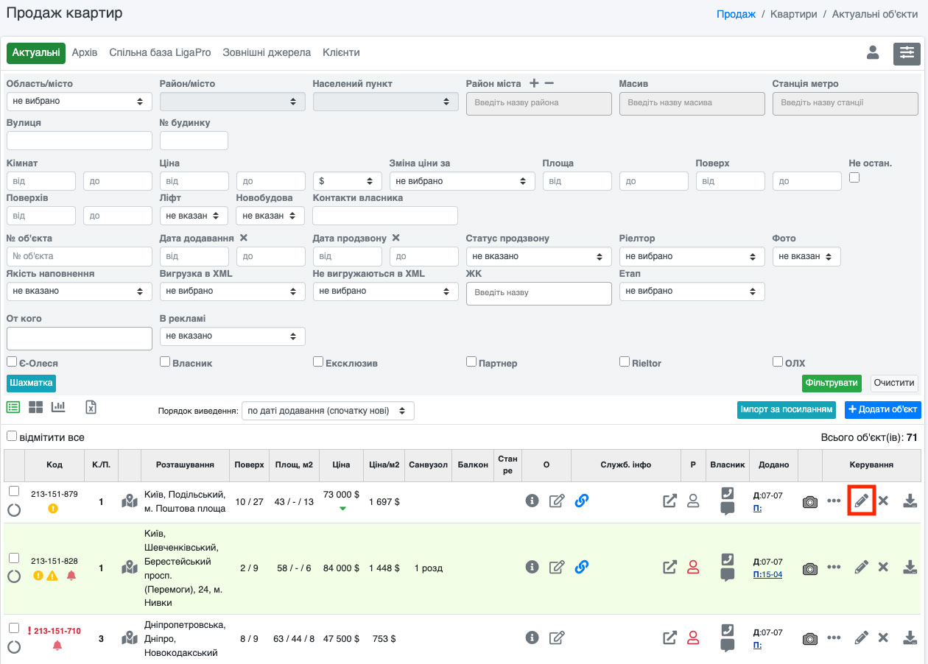The width and height of the screenshot is (928, 664).
Task: Switch to the Архів tab
Action: [85, 53]
